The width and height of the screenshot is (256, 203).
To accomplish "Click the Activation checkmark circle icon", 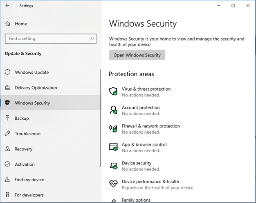I will [x=7, y=164].
